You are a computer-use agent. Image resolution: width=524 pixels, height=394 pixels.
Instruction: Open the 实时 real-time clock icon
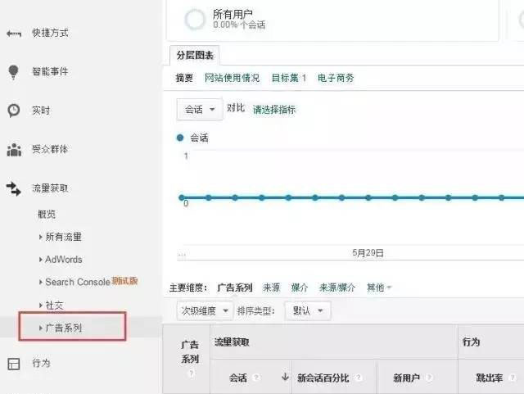click(x=13, y=110)
